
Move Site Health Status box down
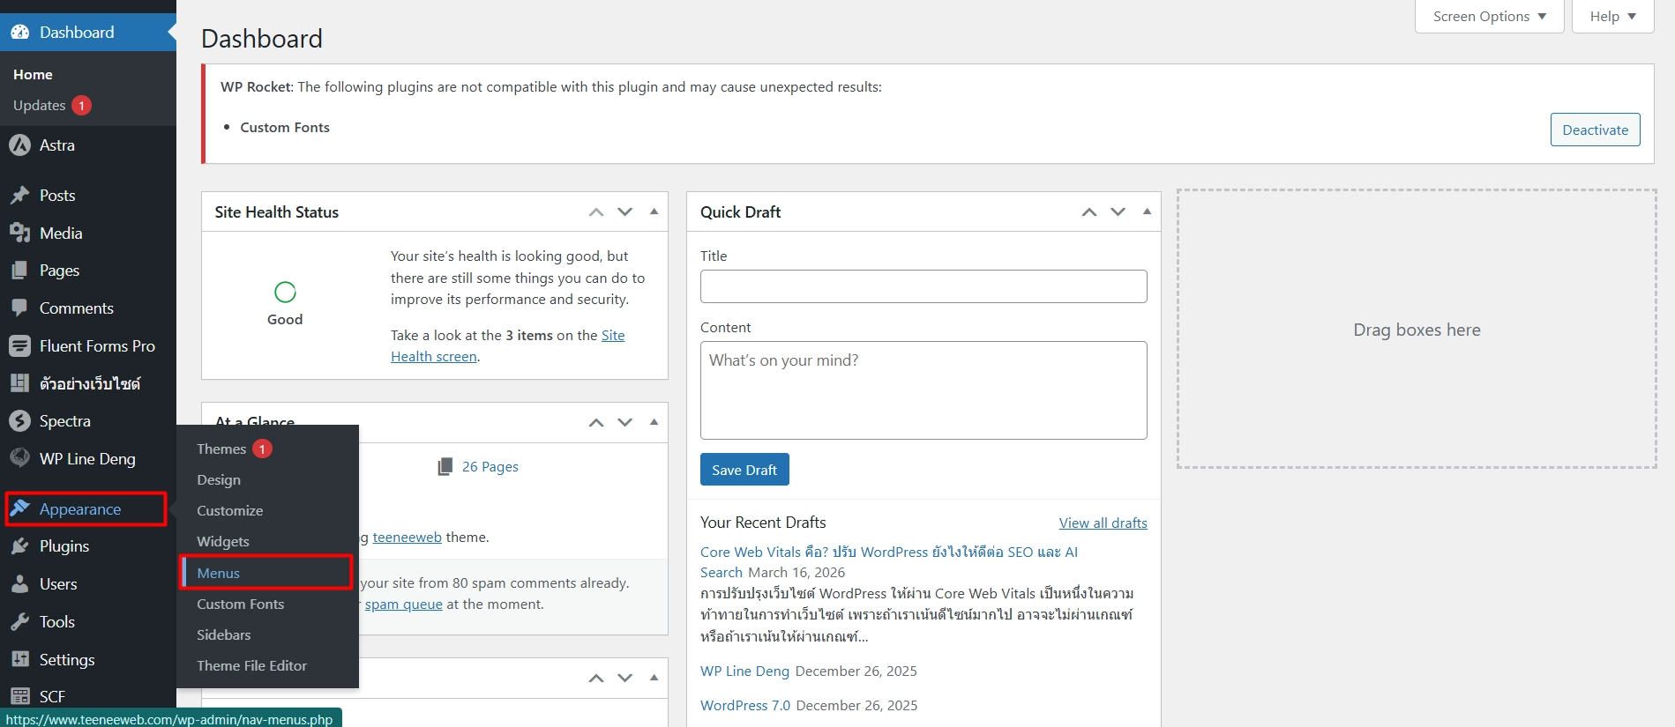click(625, 212)
